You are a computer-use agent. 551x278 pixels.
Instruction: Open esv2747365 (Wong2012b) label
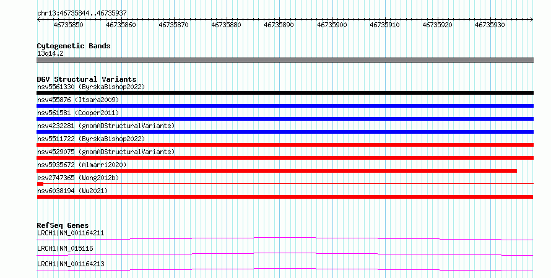[78, 178]
